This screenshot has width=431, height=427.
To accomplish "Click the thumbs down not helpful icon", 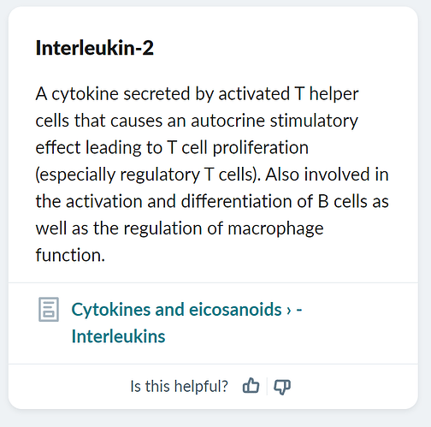I will tap(282, 387).
